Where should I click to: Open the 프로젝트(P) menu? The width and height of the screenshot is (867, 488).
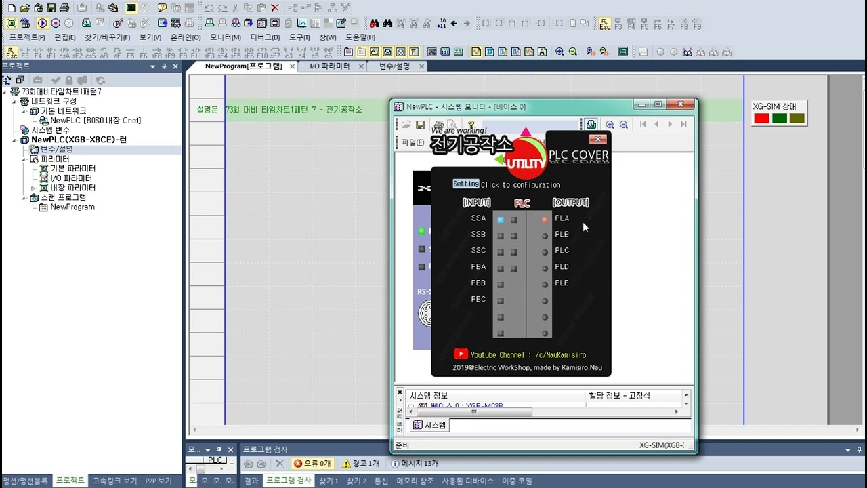click(27, 37)
